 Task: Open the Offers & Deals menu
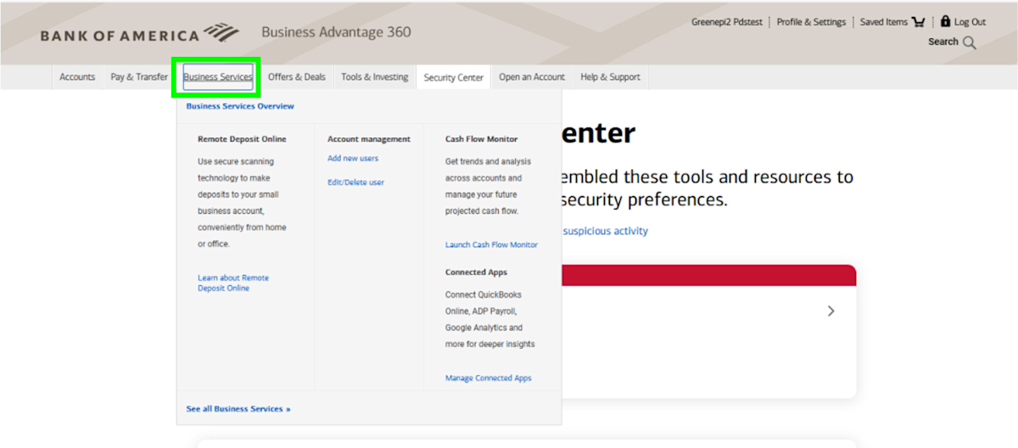297,77
